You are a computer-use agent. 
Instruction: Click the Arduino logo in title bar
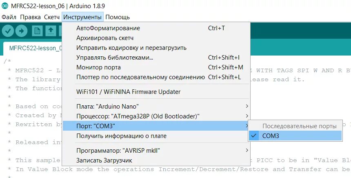pyautogui.click(x=5, y=6)
